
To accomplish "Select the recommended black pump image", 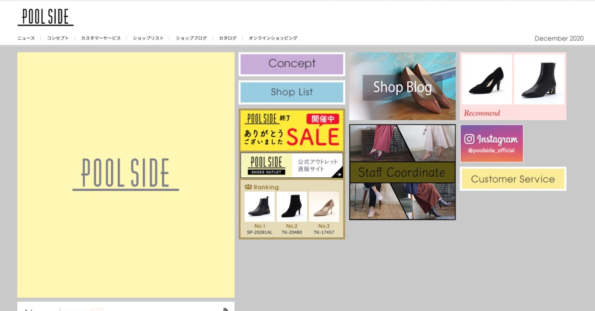I will pos(487,80).
